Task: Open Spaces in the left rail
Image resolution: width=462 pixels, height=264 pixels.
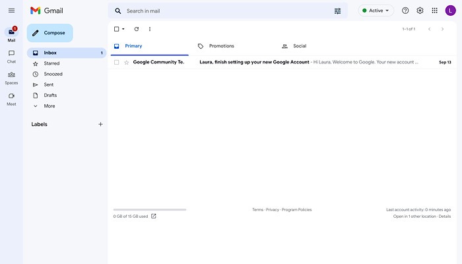Action: 11,78
